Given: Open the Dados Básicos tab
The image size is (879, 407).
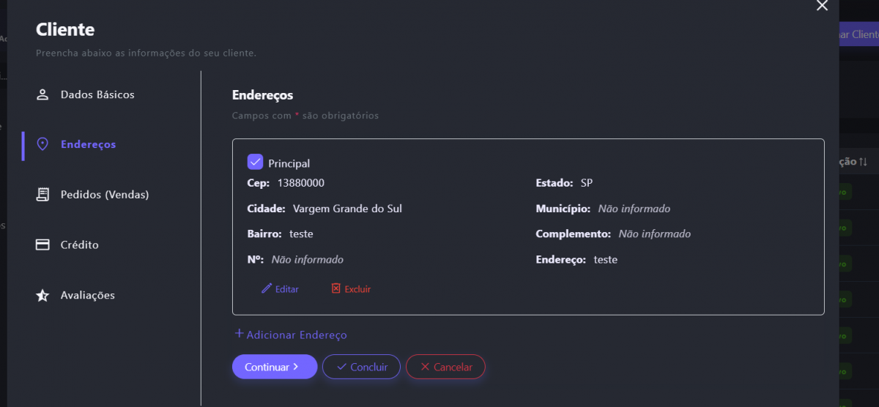Looking at the screenshot, I should [97, 94].
